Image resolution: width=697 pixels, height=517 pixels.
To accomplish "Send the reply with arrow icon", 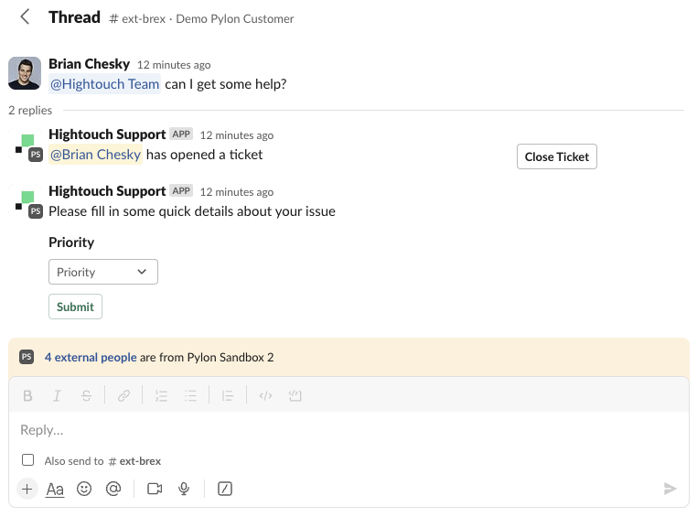I will pyautogui.click(x=670, y=489).
